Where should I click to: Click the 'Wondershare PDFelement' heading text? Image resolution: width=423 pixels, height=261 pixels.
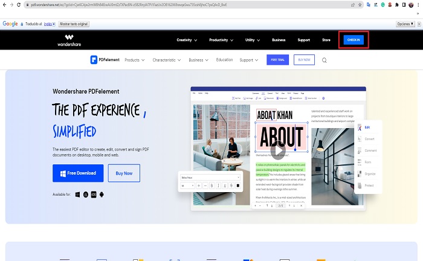tap(86, 91)
